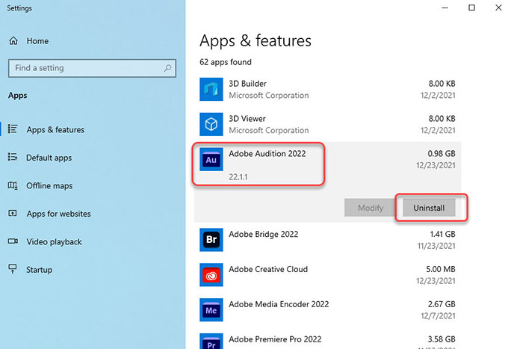Click the 1.41 GB size of Adobe Bridge

pos(442,235)
